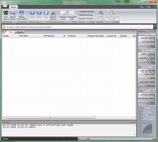Click the Password column header

pyautogui.click(x=77, y=36)
